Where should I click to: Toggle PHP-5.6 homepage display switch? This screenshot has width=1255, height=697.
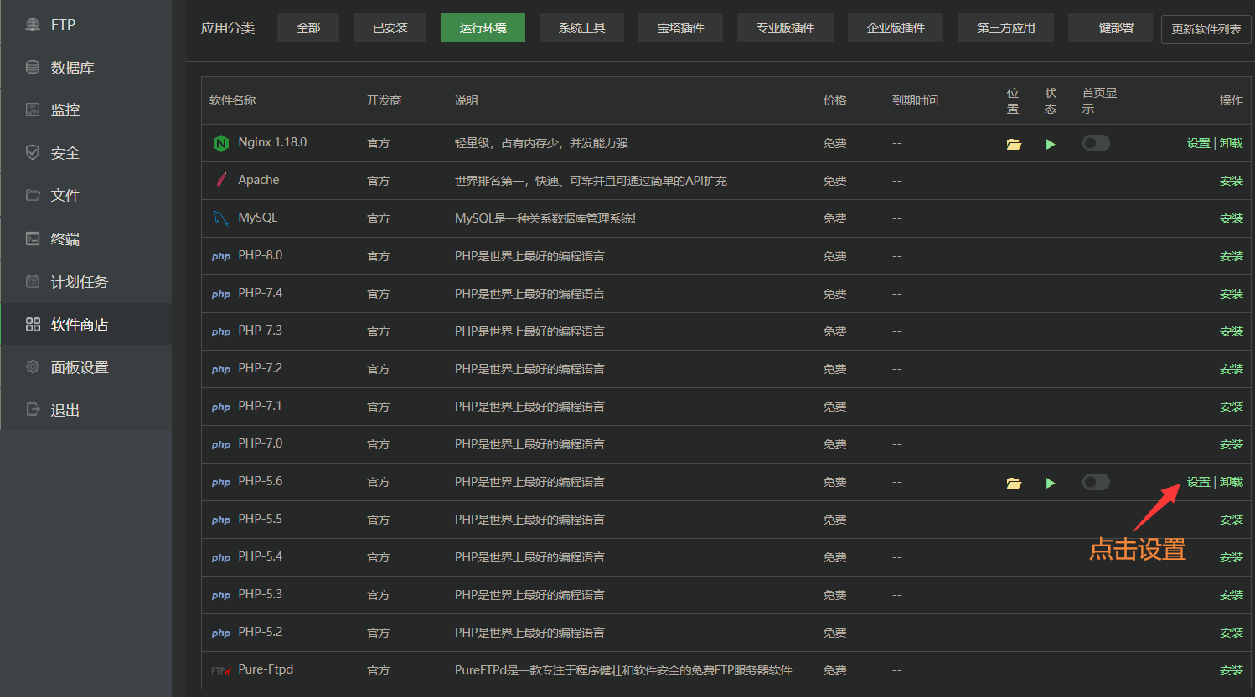click(x=1096, y=482)
